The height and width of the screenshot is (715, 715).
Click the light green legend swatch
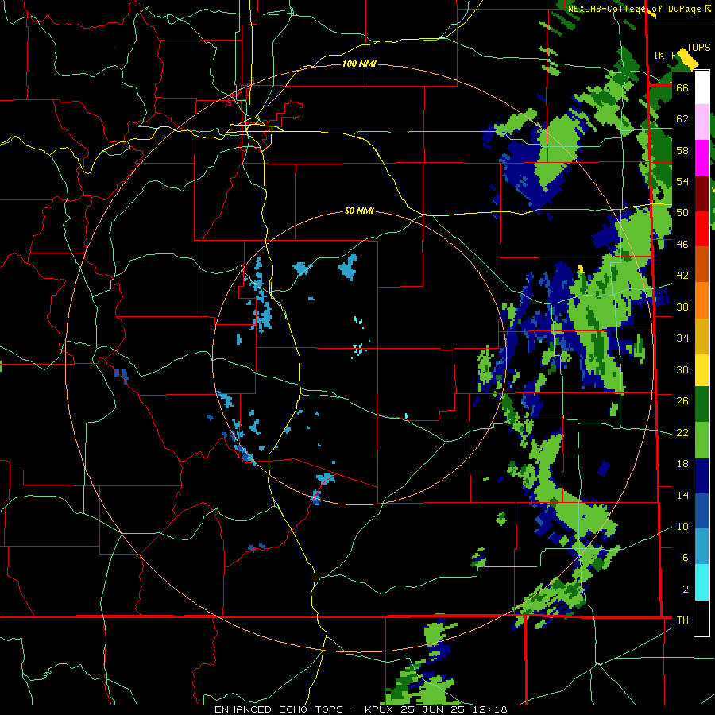coord(701,440)
